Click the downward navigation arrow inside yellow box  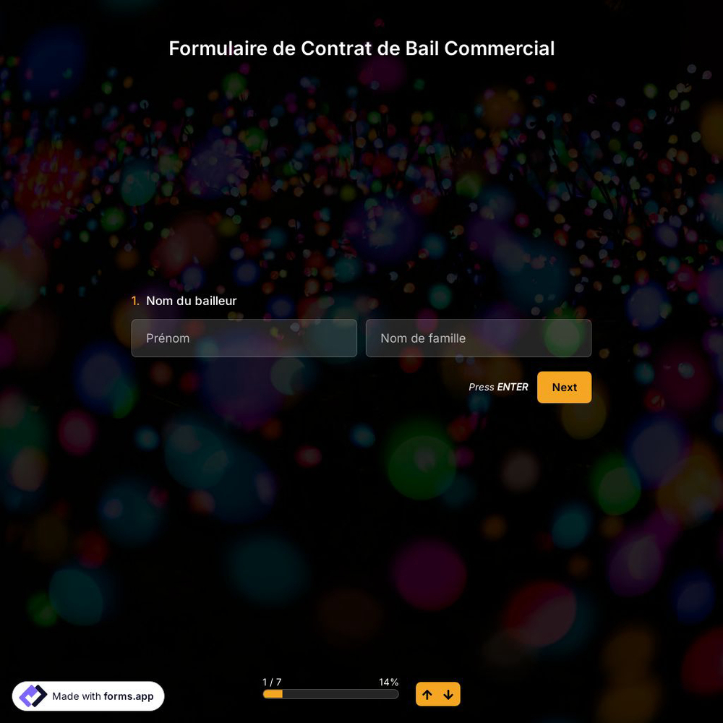[448, 694]
